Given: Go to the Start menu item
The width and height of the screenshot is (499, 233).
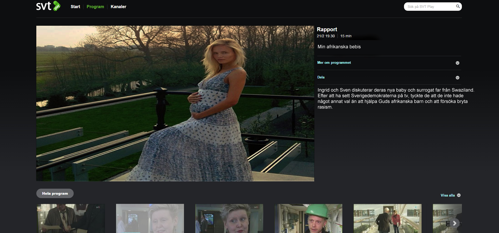Looking at the screenshot, I should pyautogui.click(x=75, y=7).
